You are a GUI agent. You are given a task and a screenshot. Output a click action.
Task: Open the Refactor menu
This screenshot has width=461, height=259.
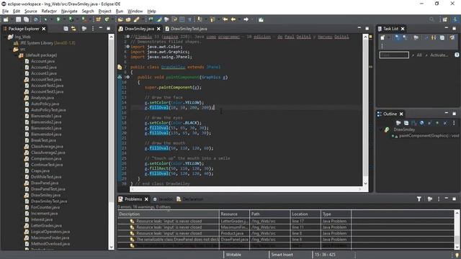(x=49, y=12)
